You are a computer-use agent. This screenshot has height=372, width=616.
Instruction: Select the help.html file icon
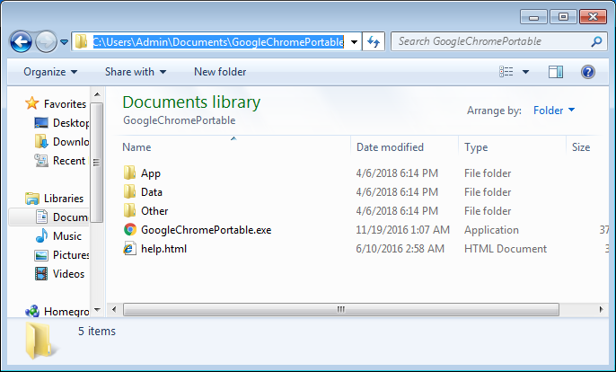click(x=129, y=249)
